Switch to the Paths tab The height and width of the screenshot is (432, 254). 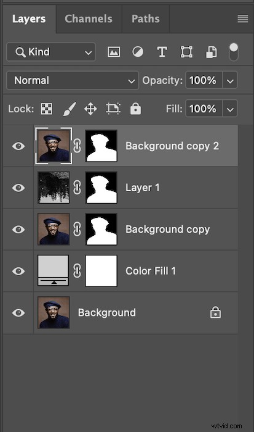[146, 19]
